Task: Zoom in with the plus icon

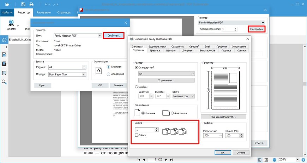Action: pyautogui.click(x=304, y=160)
